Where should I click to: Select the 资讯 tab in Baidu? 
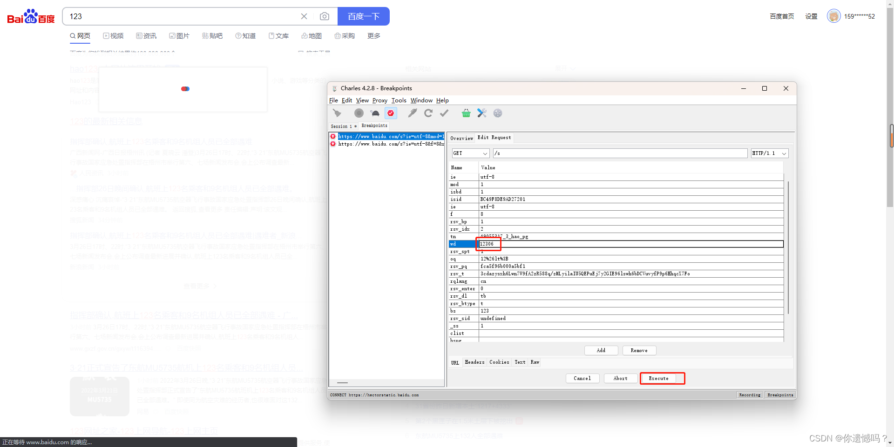[146, 36]
